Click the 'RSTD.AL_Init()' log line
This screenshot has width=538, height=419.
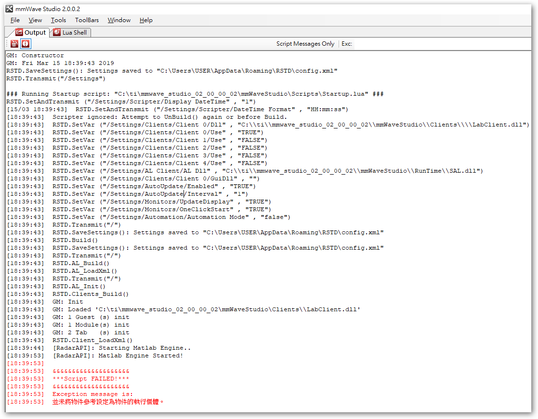(x=56, y=286)
